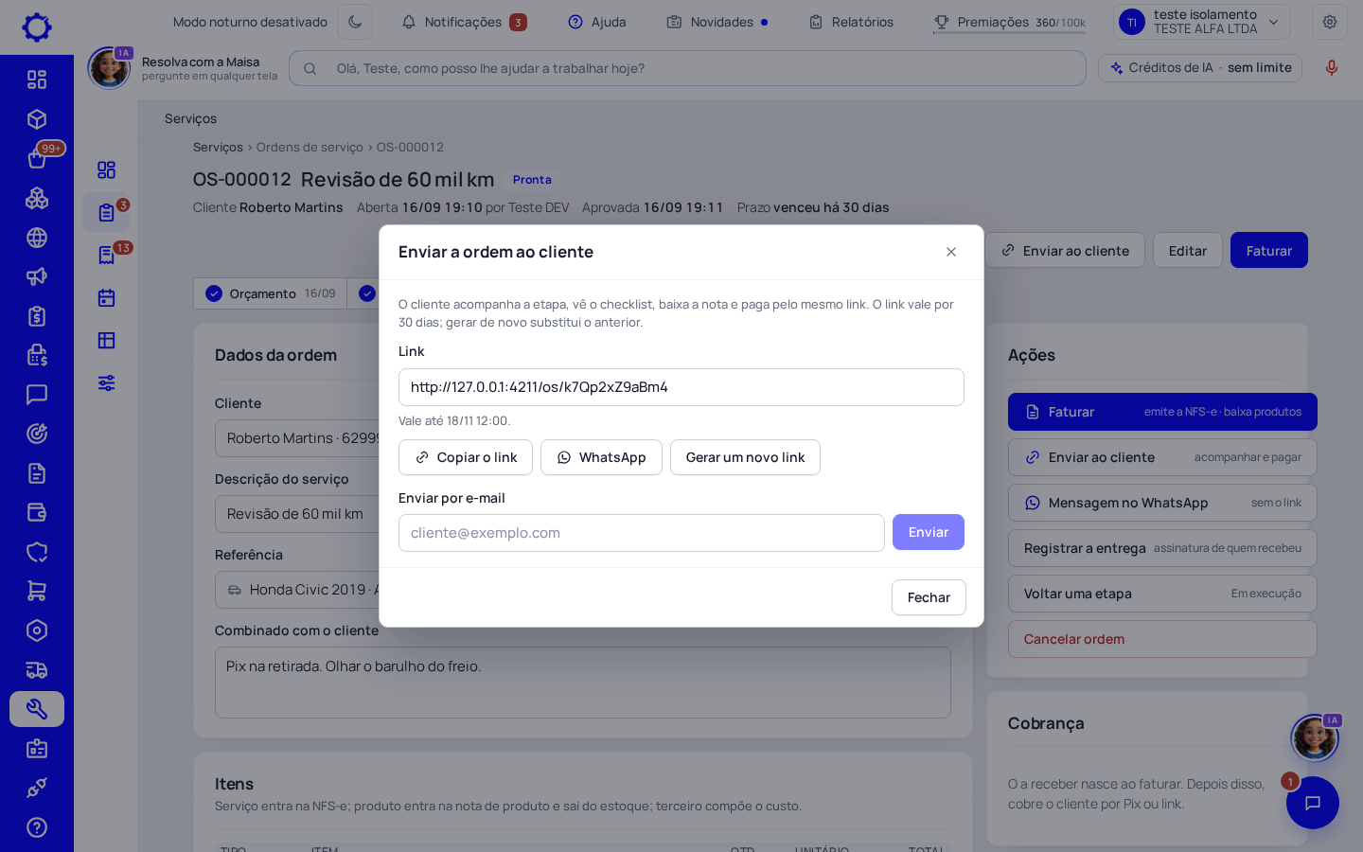Open the 3D cube icon in the sidebar
Screen dimensions: 1363x852
[37, 119]
